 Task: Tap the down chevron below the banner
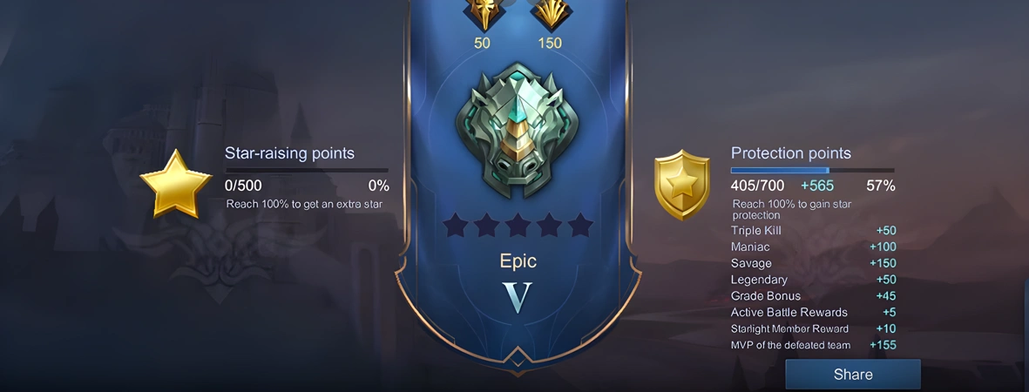tap(518, 361)
